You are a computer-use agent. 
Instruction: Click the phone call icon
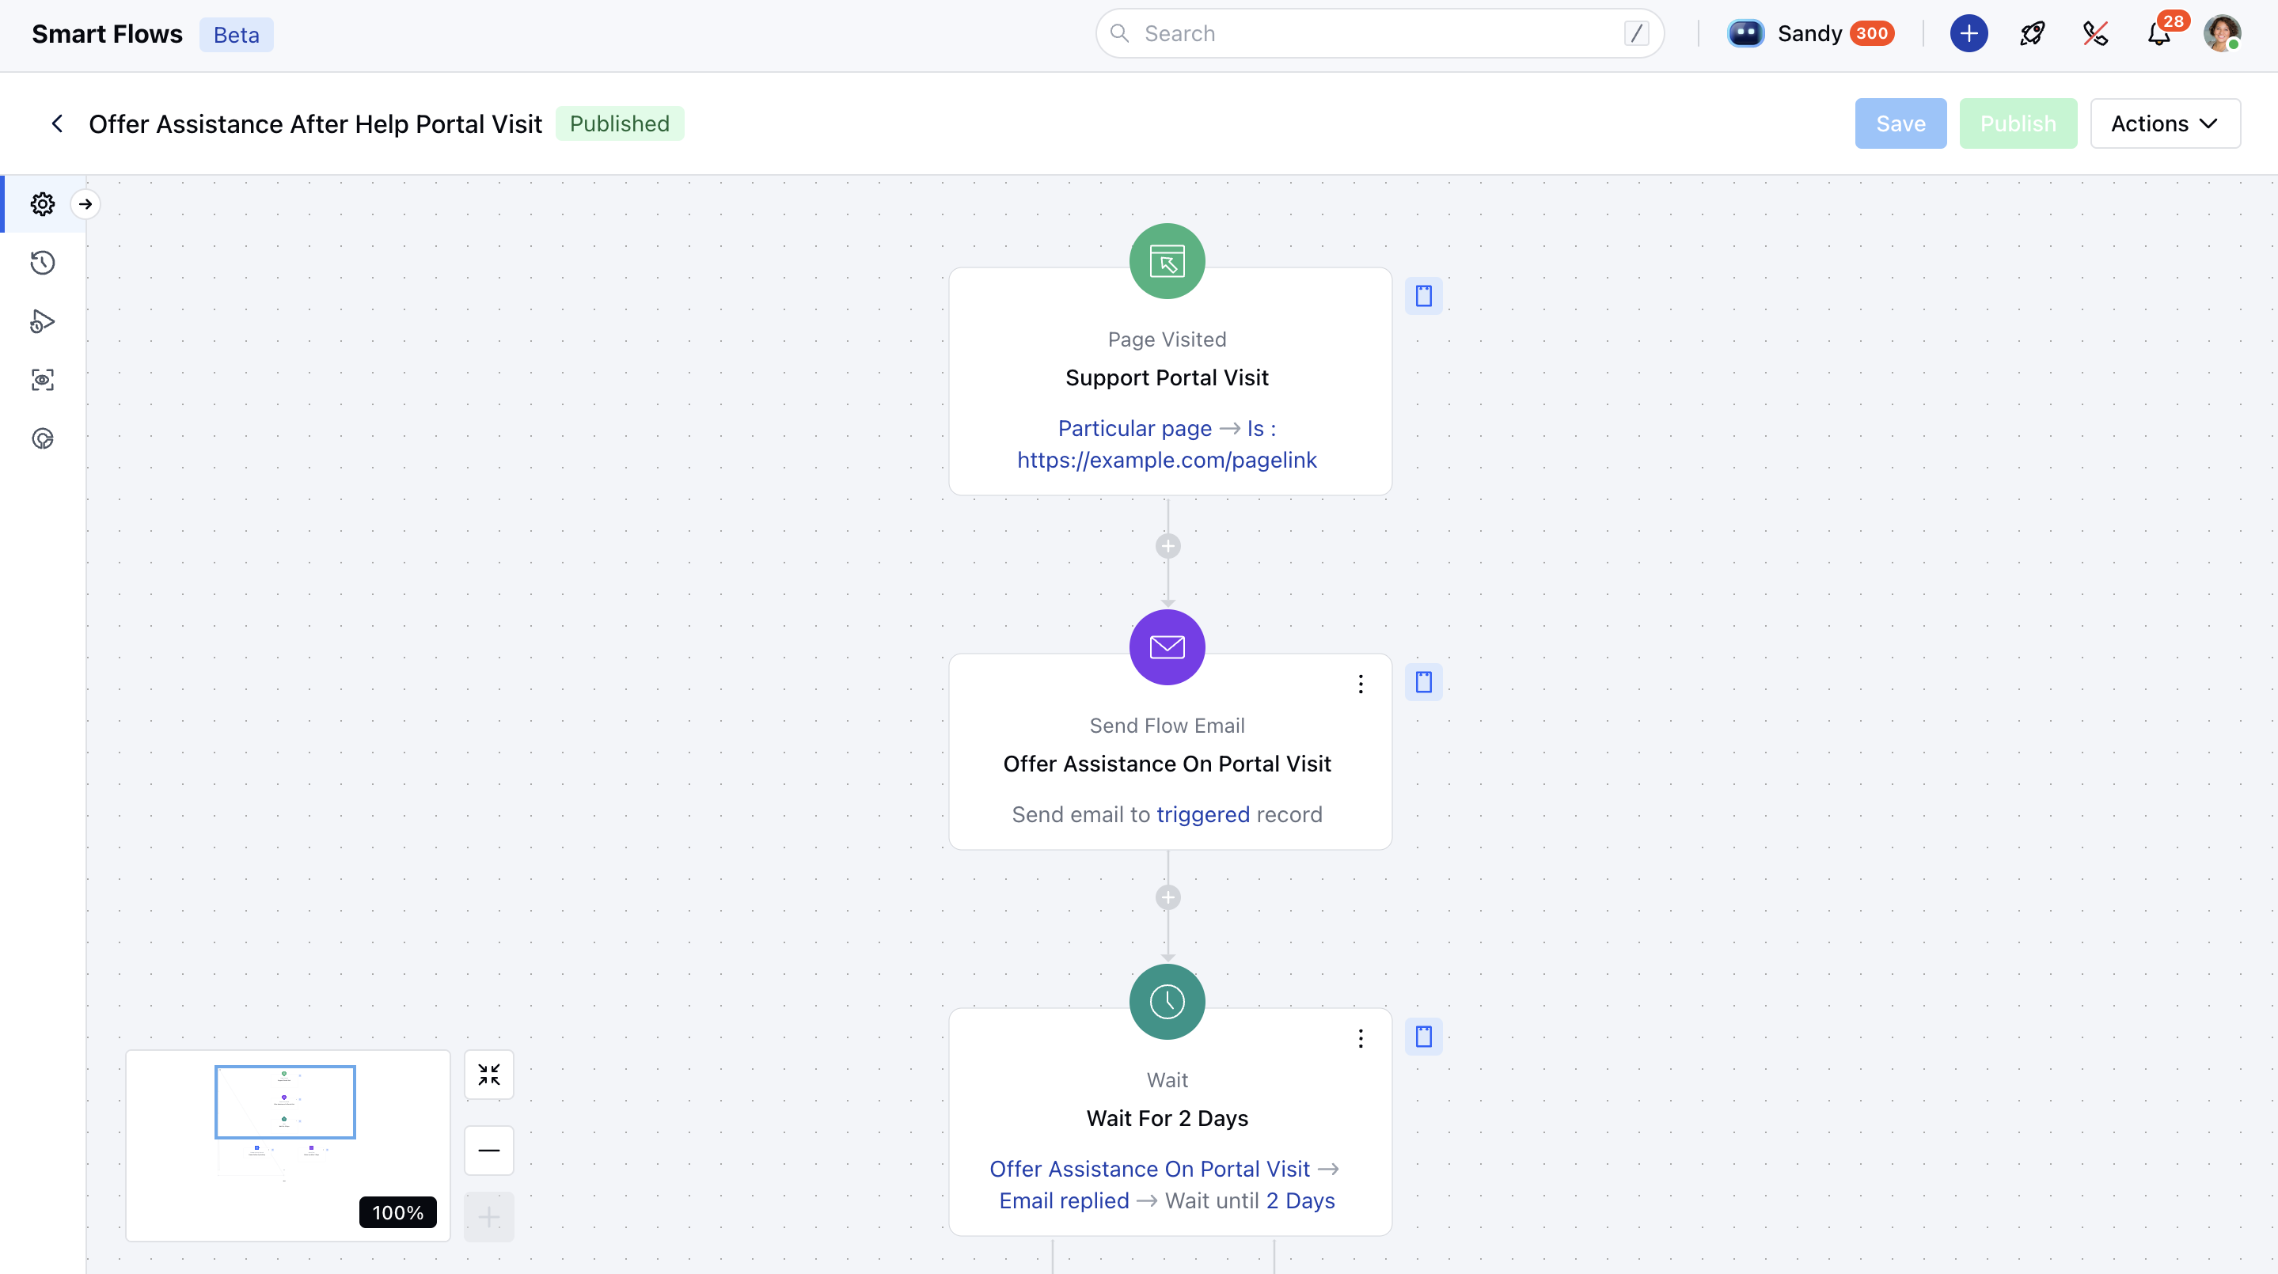tap(2095, 33)
